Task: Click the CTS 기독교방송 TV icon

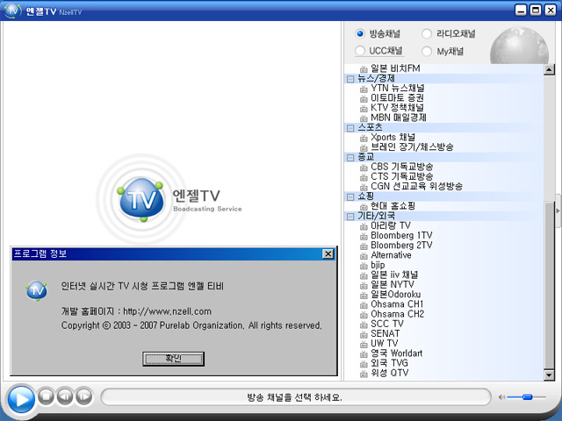Action: tap(364, 177)
